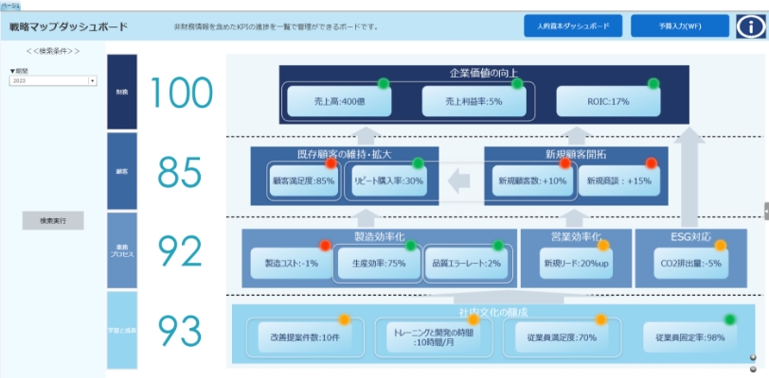The width and height of the screenshot is (769, 378).
Task: Click the info icon in the header
Action: pyautogui.click(x=750, y=26)
